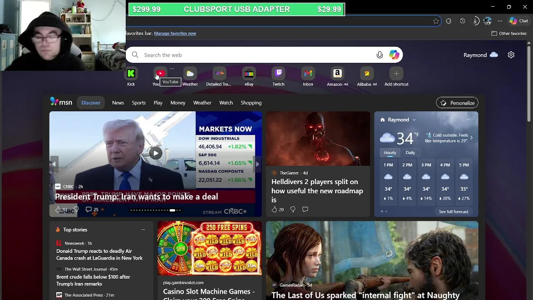Open Copilot from the search box icon

394,55
